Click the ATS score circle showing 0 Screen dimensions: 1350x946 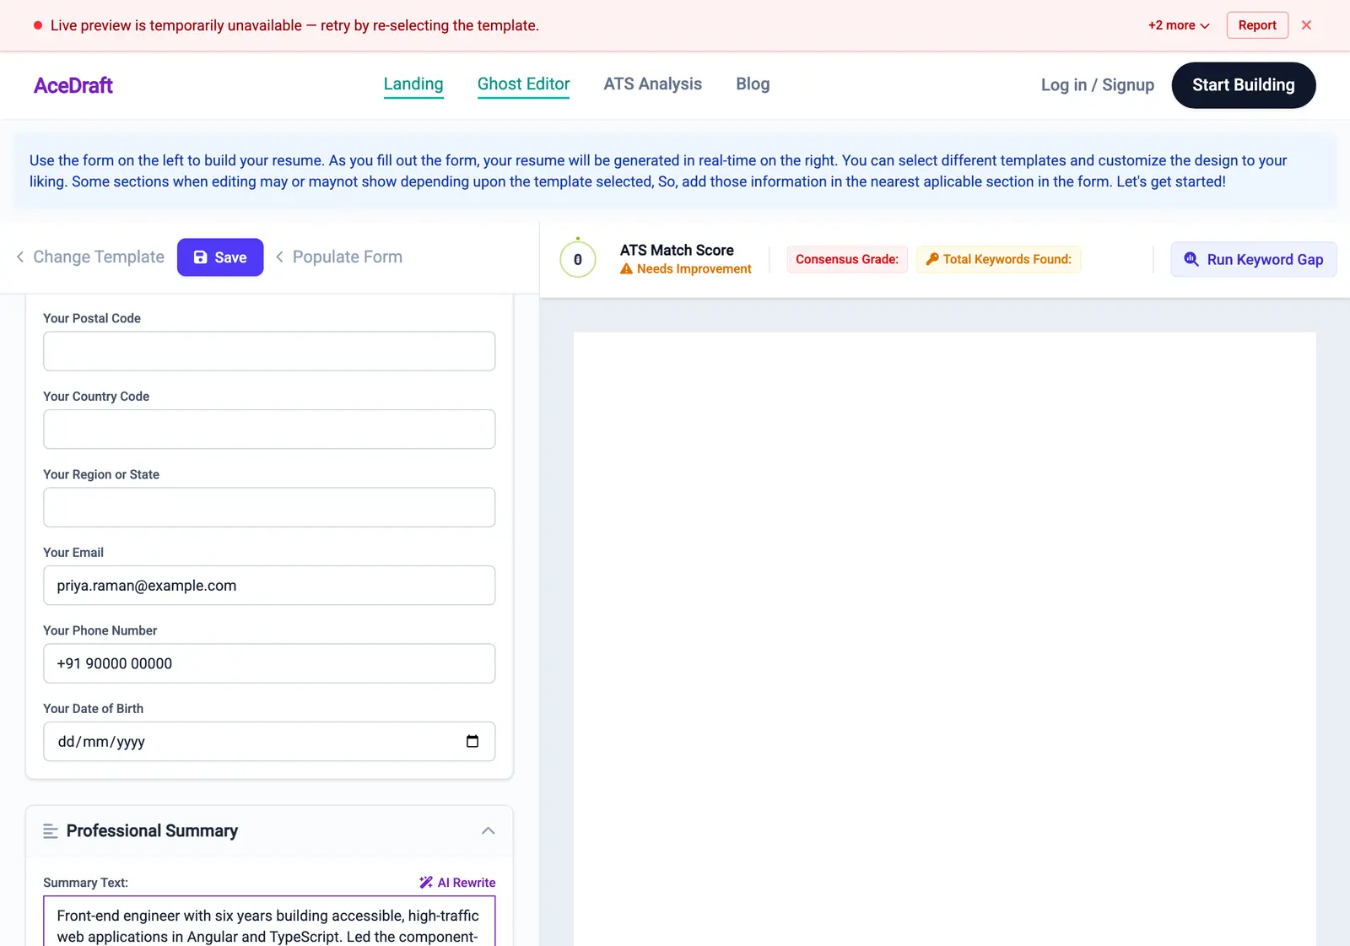(x=578, y=259)
